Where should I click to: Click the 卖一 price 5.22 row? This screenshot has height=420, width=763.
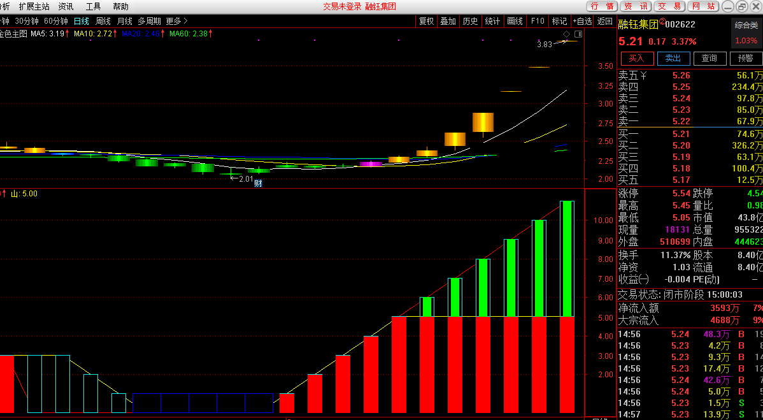tap(690, 121)
